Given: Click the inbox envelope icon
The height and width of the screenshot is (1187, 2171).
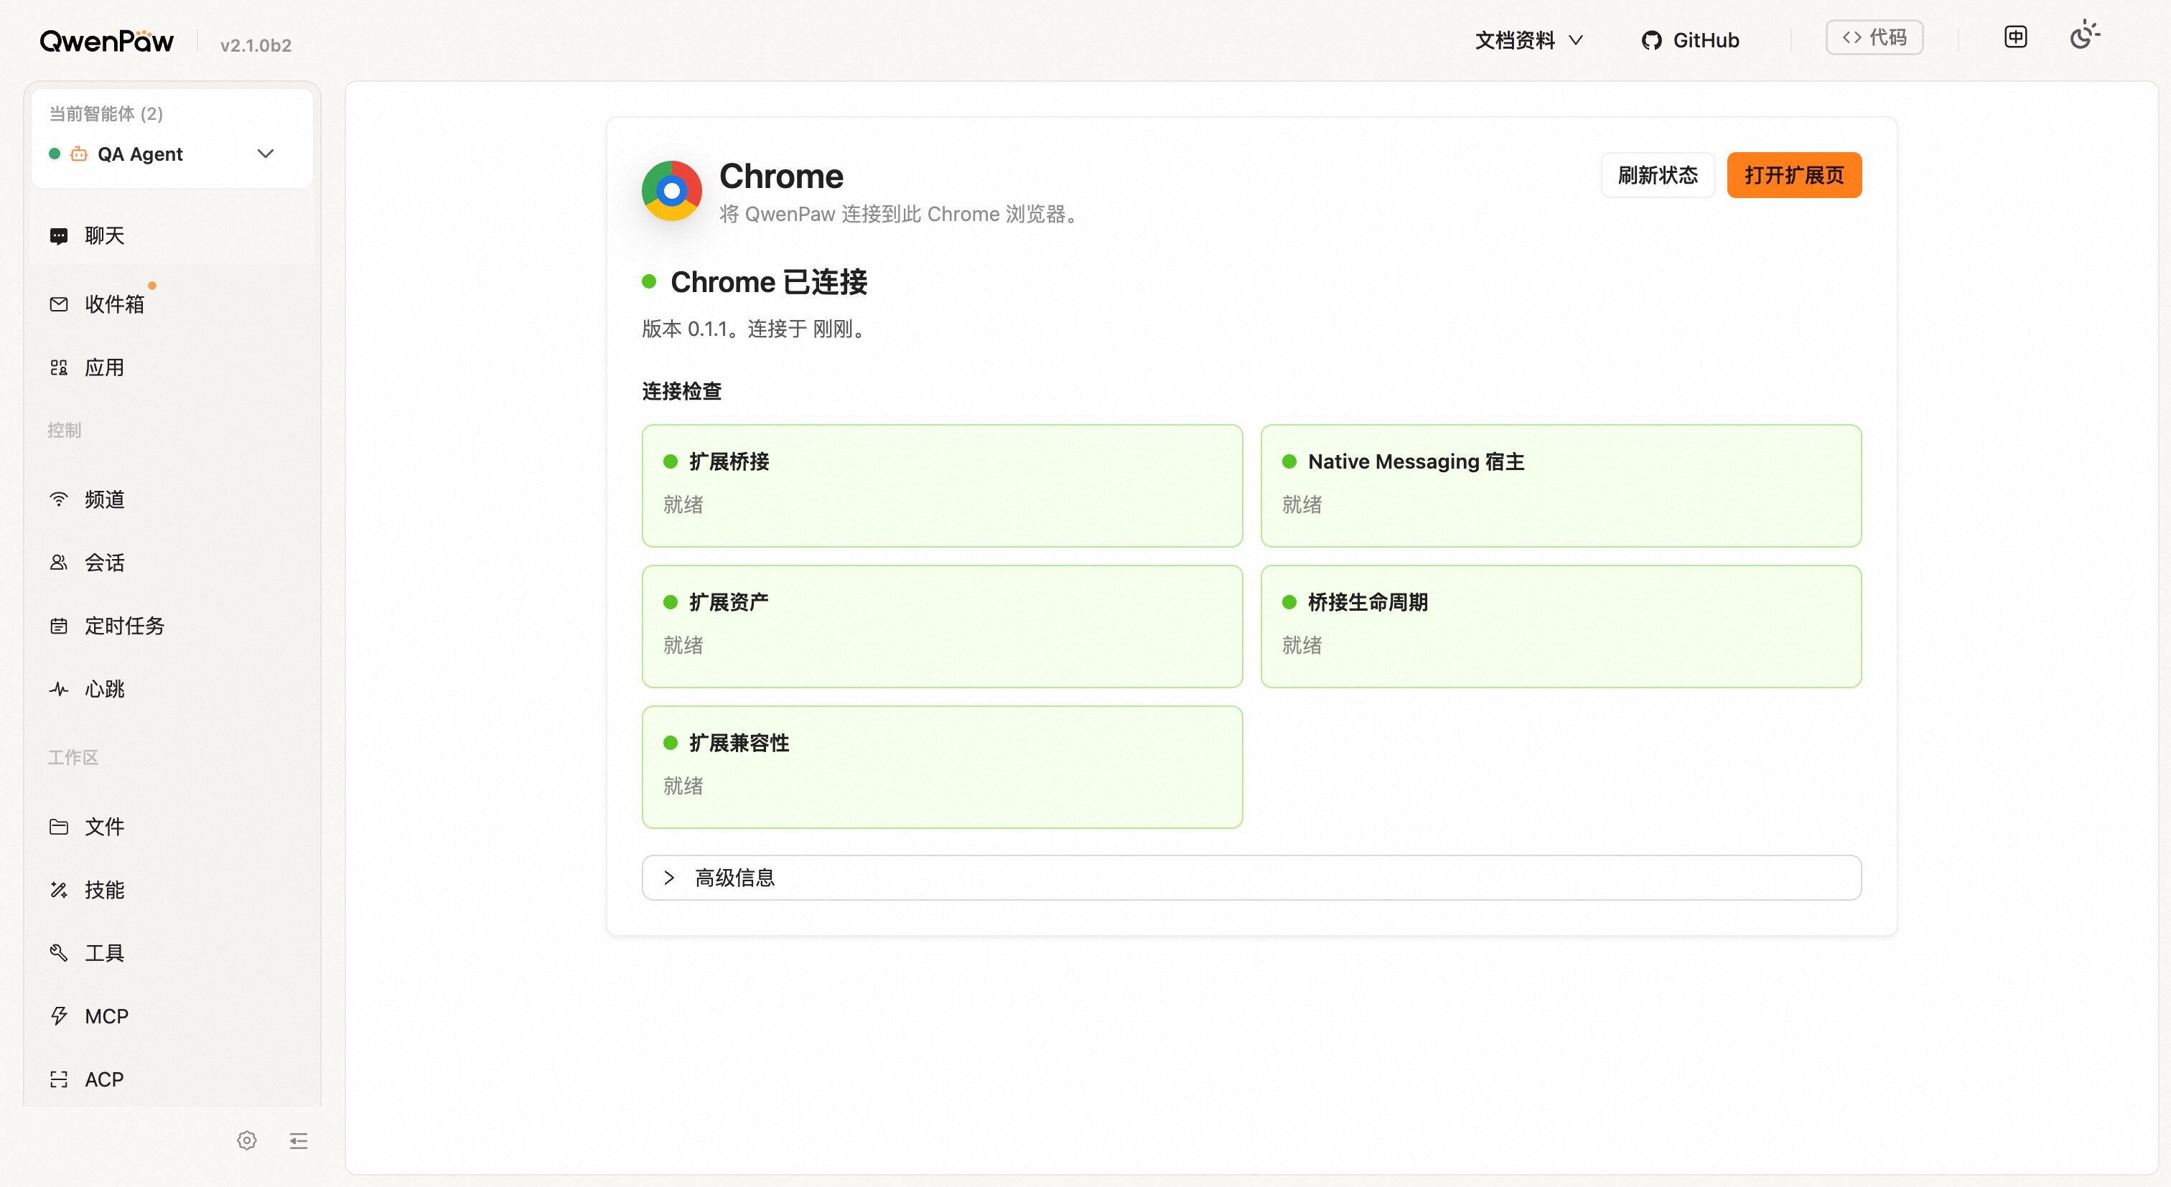Looking at the screenshot, I should (x=58, y=304).
